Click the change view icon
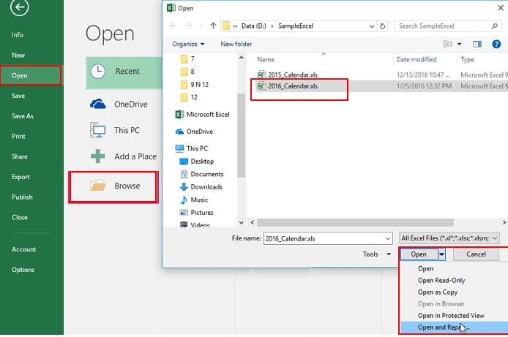This screenshot has height=337, width=508. [448, 44]
